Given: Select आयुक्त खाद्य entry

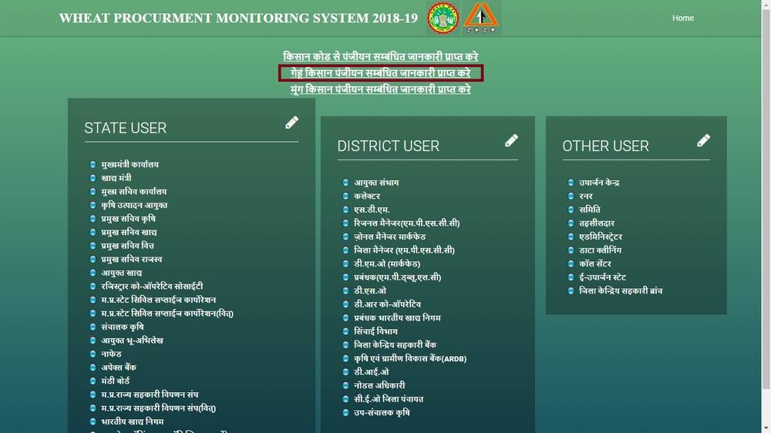Looking at the screenshot, I should tap(122, 273).
